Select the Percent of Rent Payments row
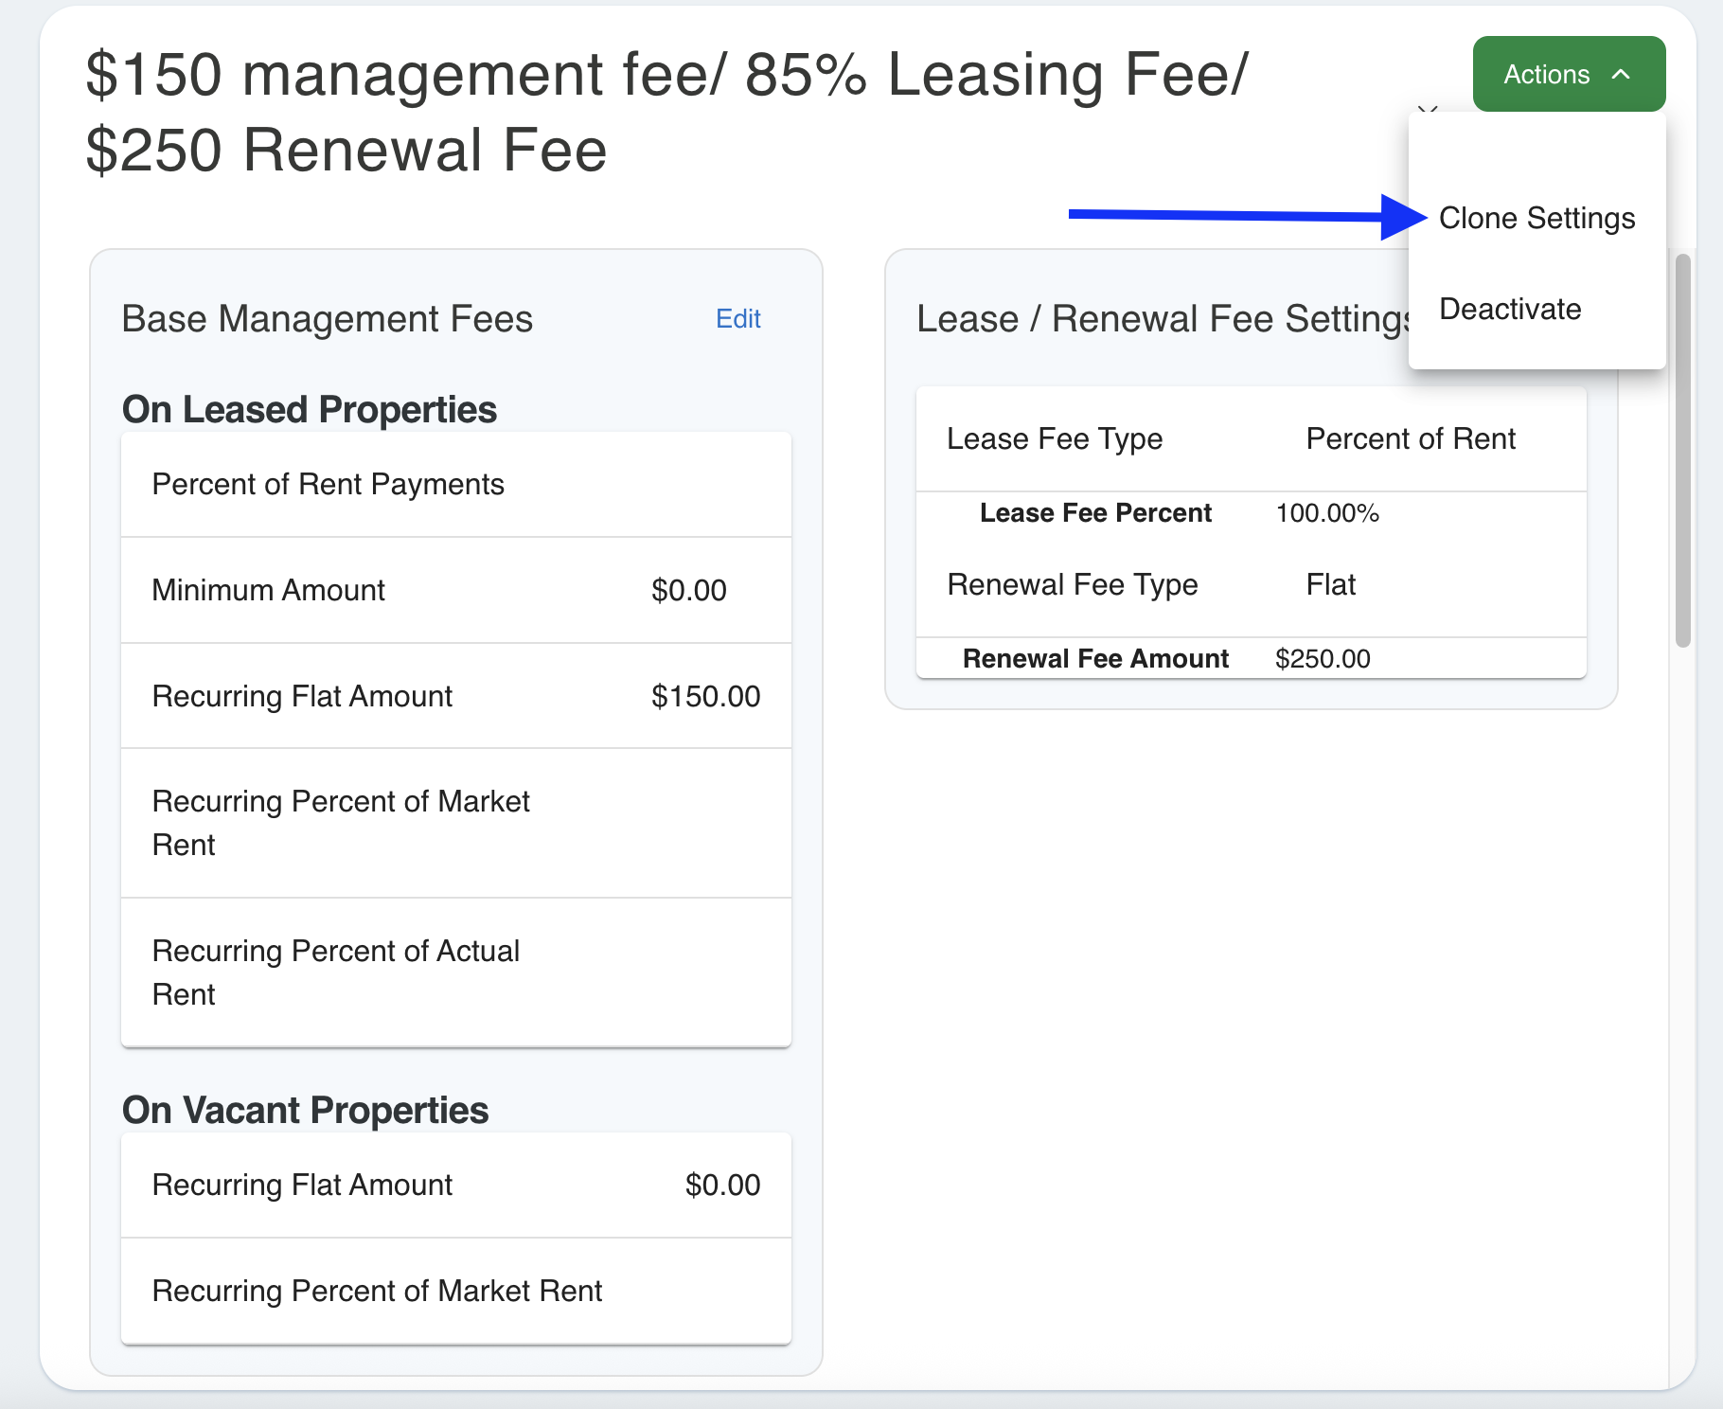 pos(328,485)
